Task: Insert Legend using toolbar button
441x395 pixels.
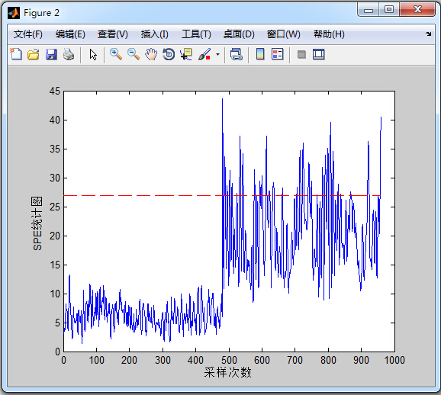Action: pyautogui.click(x=278, y=54)
